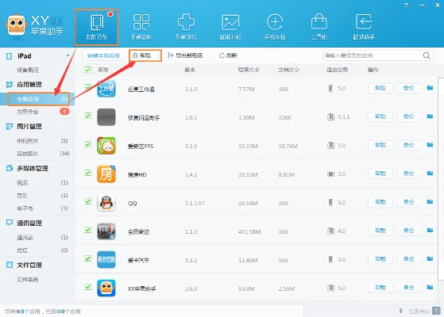Open folder icon in XY assistant row

tap(430, 287)
